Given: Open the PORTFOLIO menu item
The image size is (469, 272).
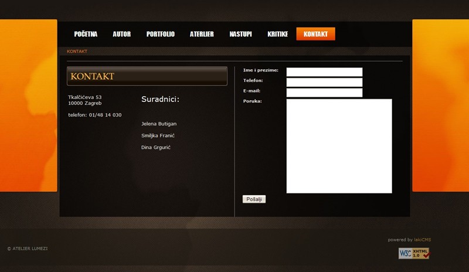Looking at the screenshot, I should click(x=160, y=34).
